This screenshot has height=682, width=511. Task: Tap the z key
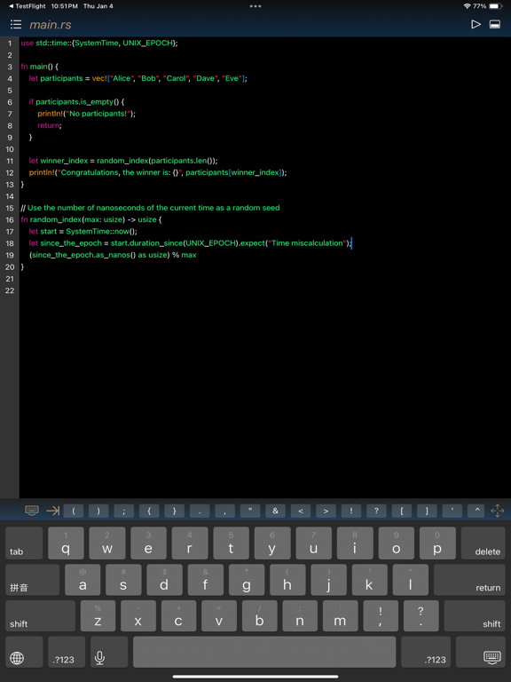click(98, 616)
